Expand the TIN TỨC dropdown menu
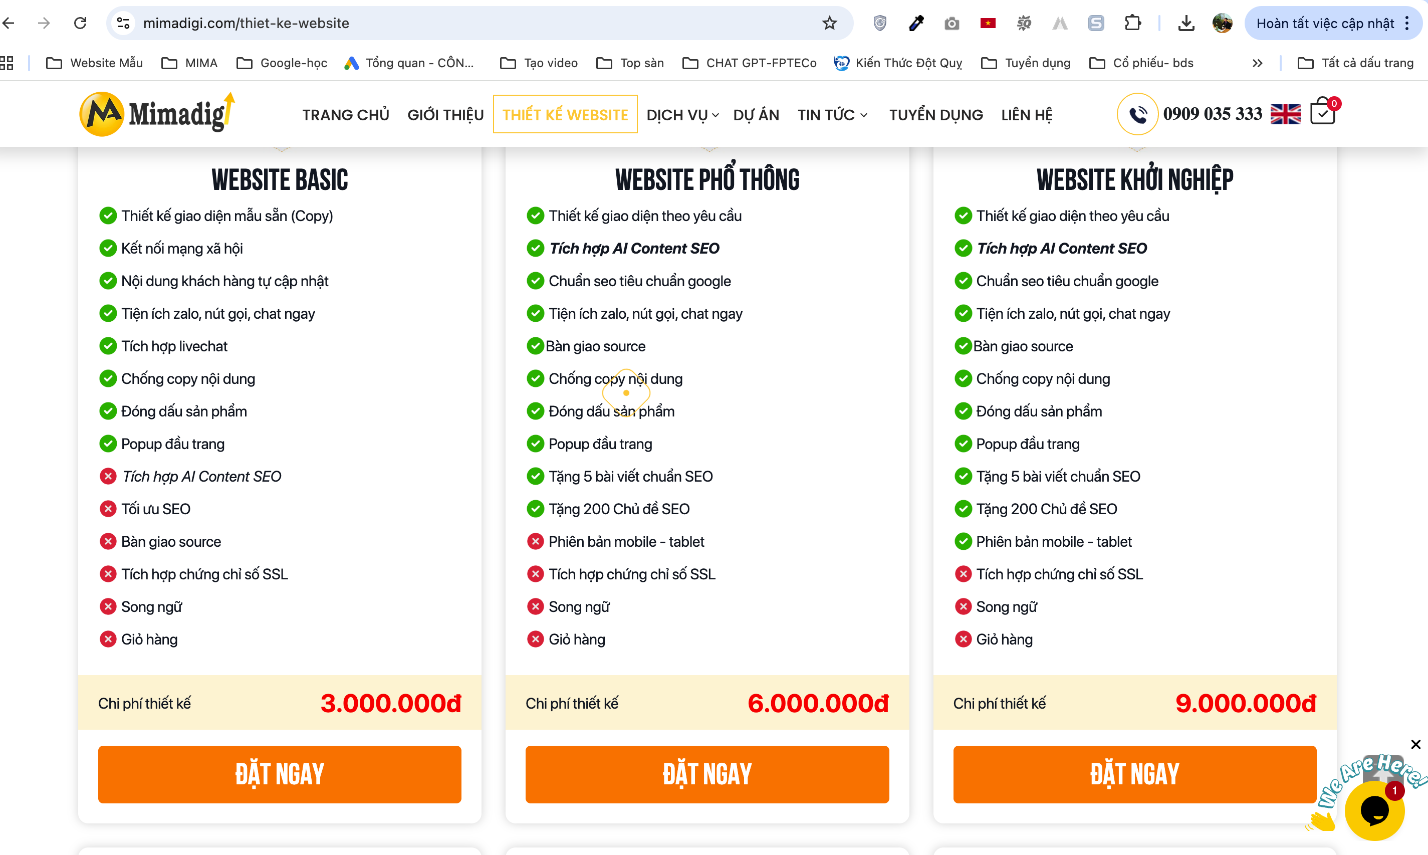Image resolution: width=1428 pixels, height=855 pixels. click(x=832, y=115)
